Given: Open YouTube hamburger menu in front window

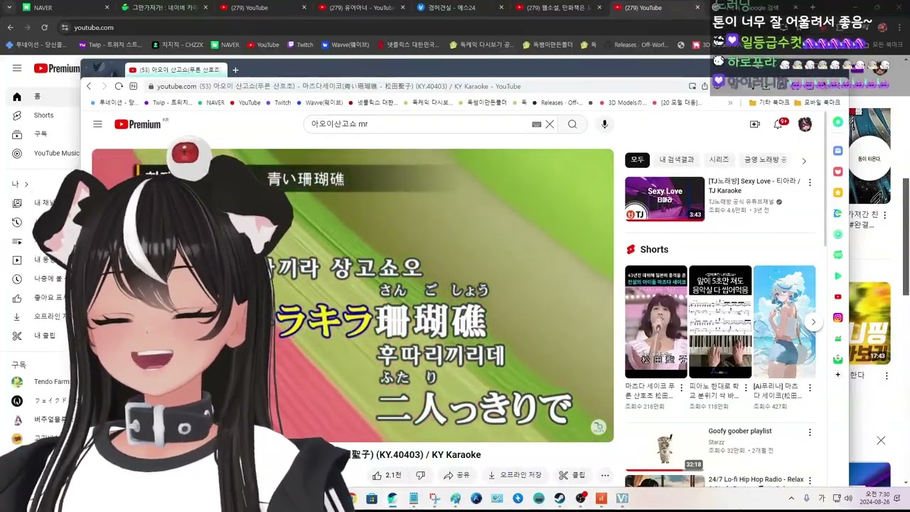Looking at the screenshot, I should coord(97,124).
